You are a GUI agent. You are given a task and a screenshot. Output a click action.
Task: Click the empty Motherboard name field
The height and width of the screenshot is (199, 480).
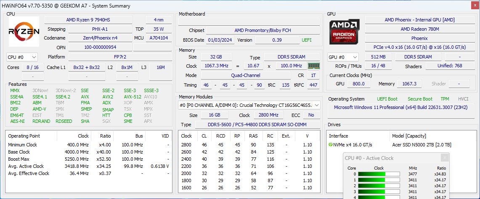point(249,21)
